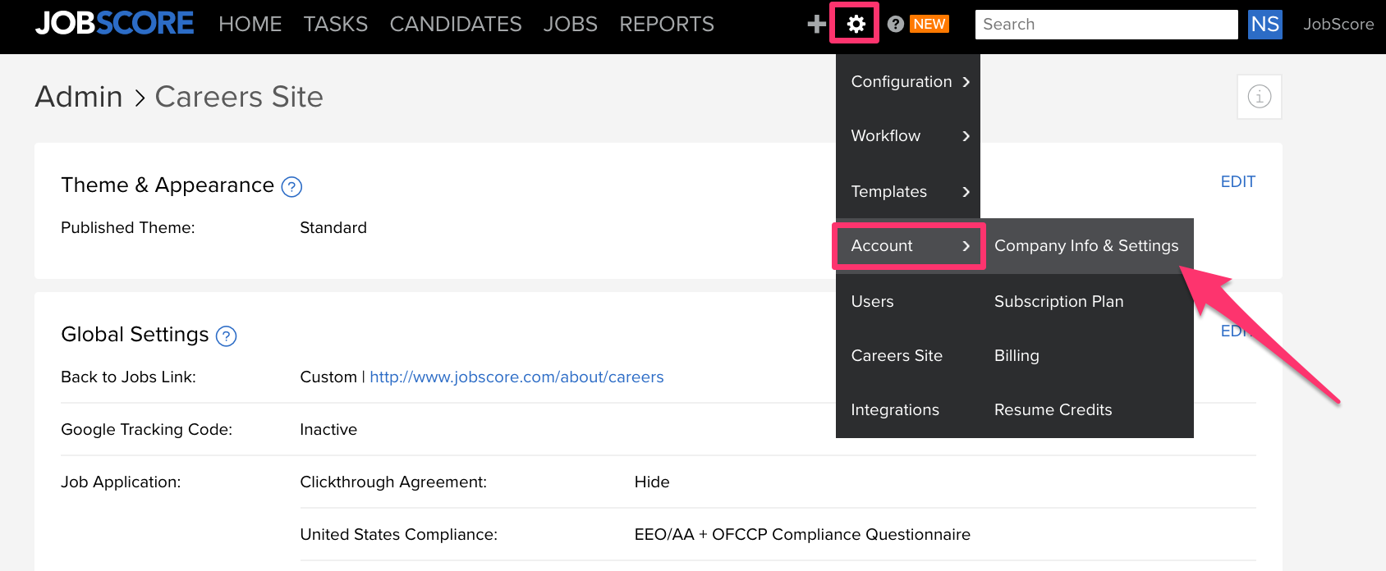1386x571 pixels.
Task: Click the 'Inactive' tracking code value
Action: 328,430
